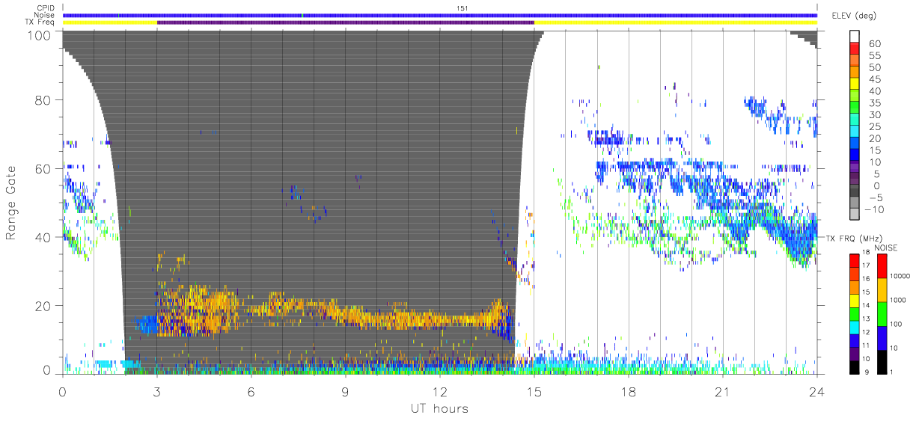This screenshot has height=424, width=919.
Task: Click the '−10' label on the ELEV colorbar
Action: (873, 209)
